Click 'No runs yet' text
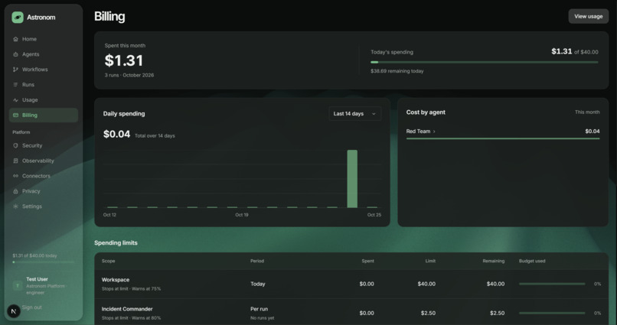The width and height of the screenshot is (617, 325). (262, 318)
